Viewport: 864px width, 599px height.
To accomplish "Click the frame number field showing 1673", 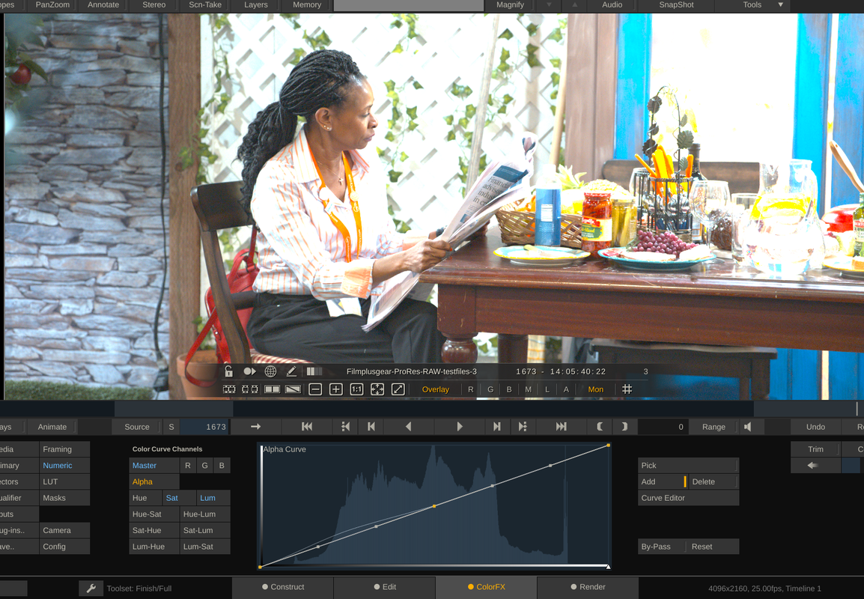I will pos(204,427).
